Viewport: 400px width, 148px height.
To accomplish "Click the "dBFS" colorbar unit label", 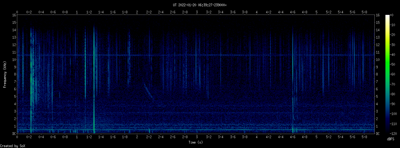I will [391, 139].
